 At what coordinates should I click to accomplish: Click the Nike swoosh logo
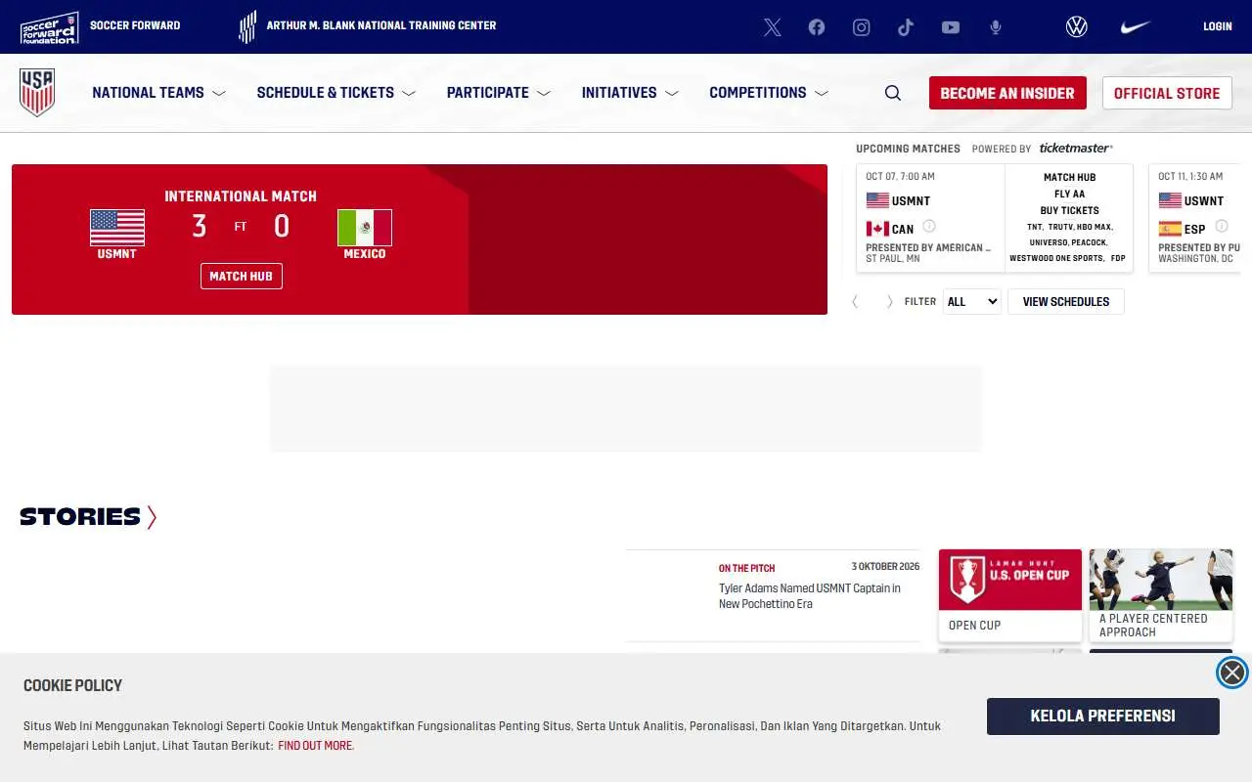pyautogui.click(x=1135, y=27)
